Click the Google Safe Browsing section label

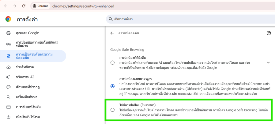[127, 50]
